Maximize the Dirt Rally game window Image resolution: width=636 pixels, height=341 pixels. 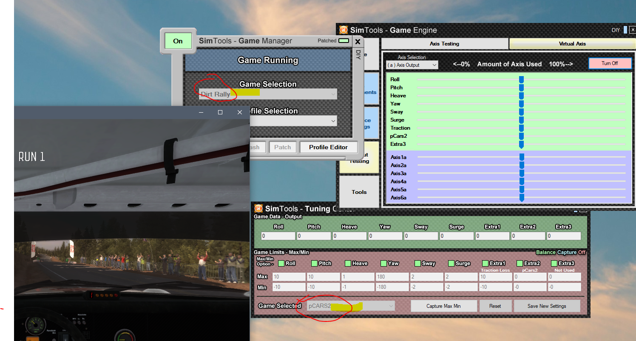(x=220, y=112)
